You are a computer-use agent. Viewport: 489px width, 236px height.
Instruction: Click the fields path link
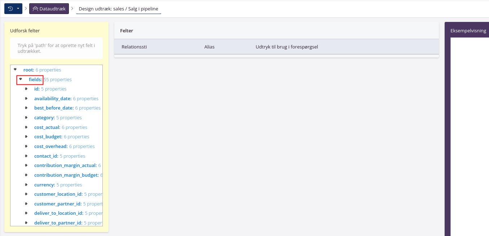pos(35,79)
